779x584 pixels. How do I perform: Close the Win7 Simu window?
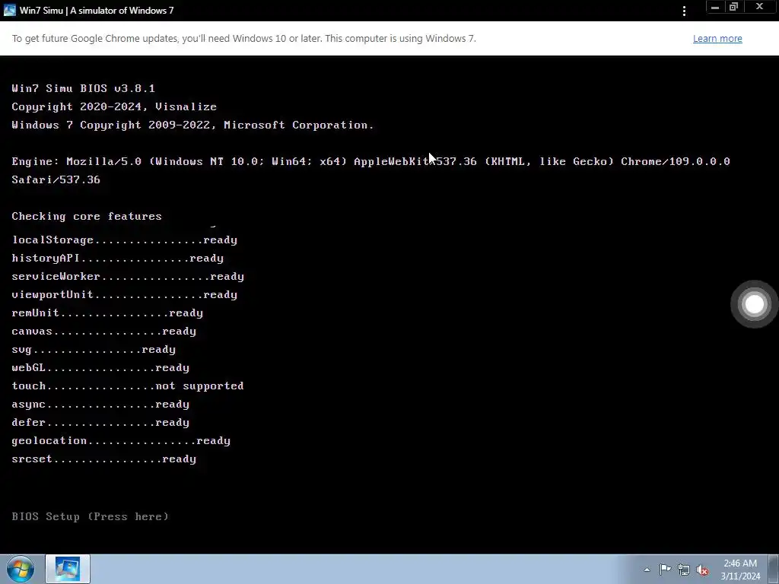pyautogui.click(x=759, y=7)
